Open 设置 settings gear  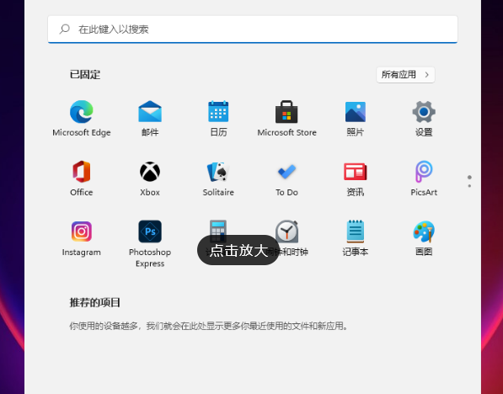pyautogui.click(x=424, y=119)
